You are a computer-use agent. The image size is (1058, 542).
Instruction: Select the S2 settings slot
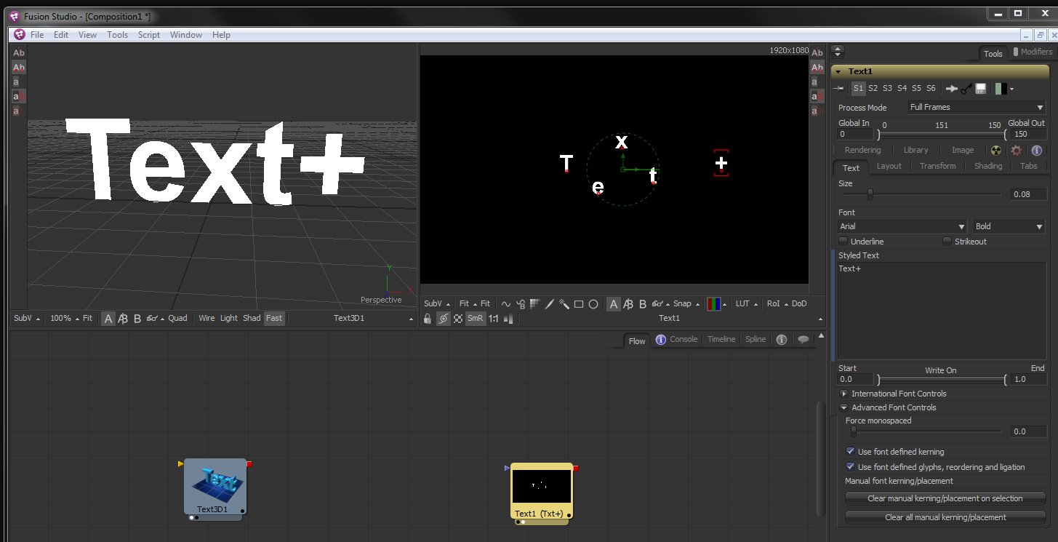pos(873,88)
